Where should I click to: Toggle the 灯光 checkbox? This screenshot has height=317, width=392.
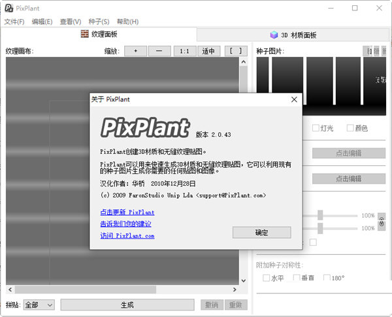316,128
